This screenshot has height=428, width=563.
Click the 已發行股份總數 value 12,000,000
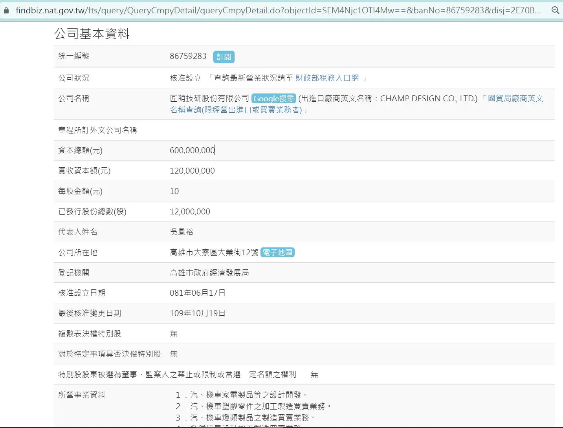[x=190, y=212]
